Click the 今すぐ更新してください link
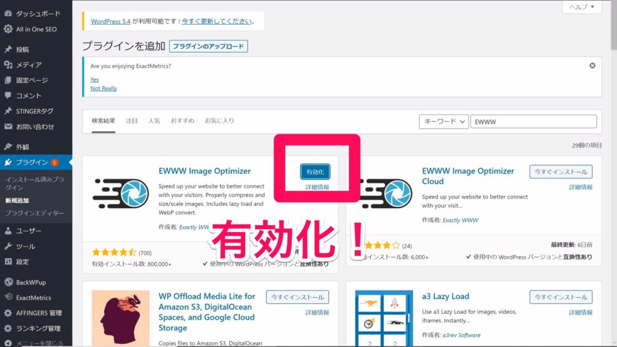 point(216,21)
